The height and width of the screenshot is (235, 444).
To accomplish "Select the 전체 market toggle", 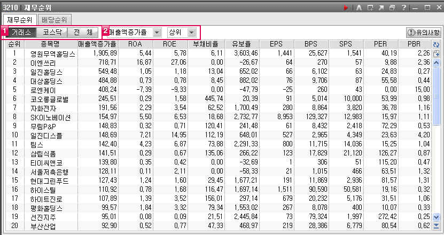I will tap(83, 32).
